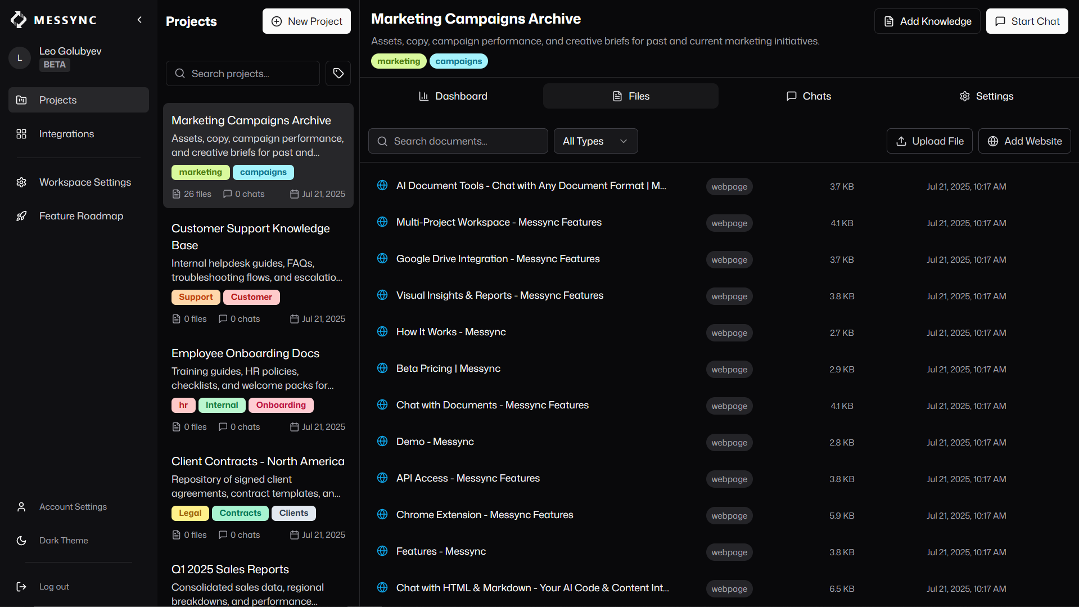Switch to the project Settings tab
The image size is (1079, 607).
pos(986,96)
